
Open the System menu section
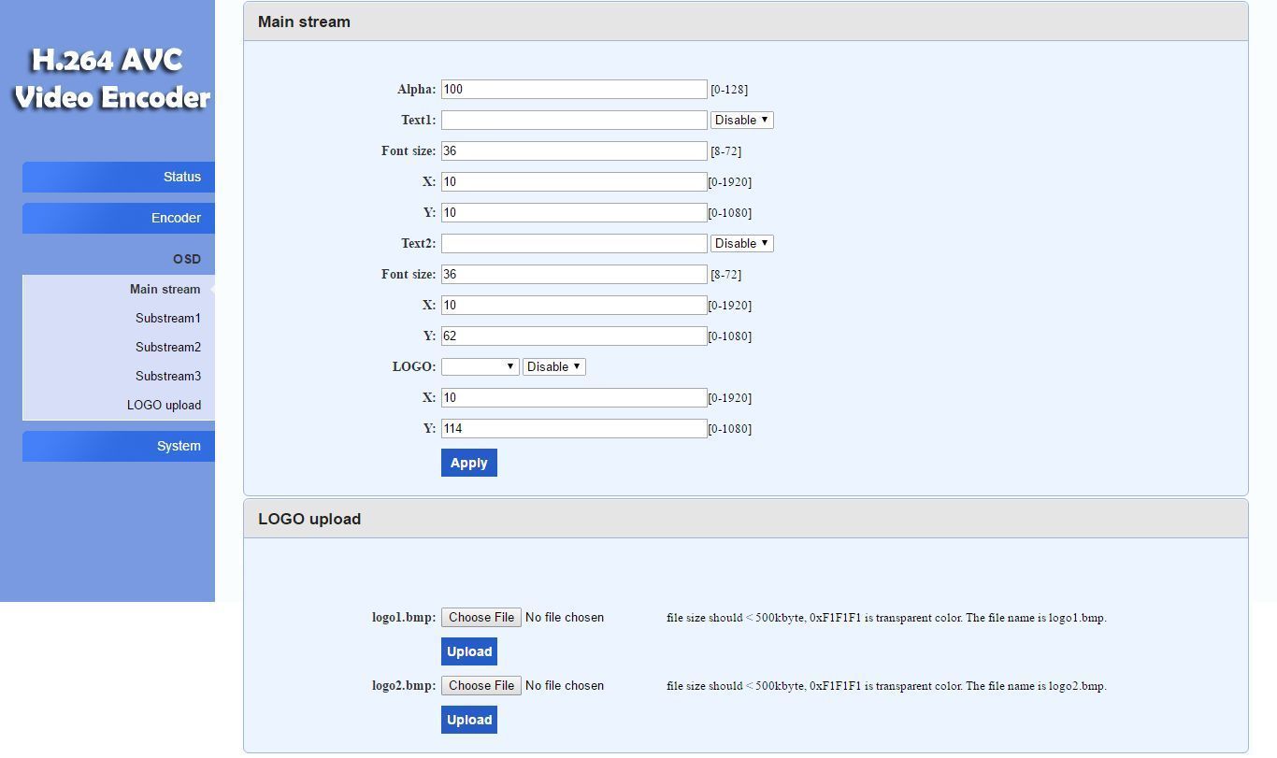coord(119,446)
